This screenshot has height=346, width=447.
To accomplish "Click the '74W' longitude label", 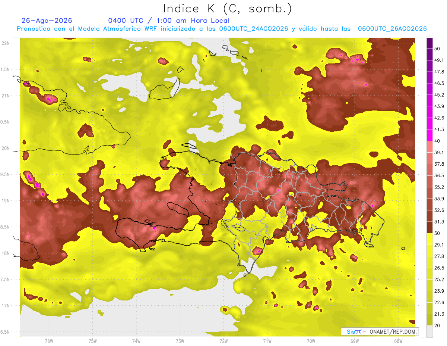I will coord(136,341).
